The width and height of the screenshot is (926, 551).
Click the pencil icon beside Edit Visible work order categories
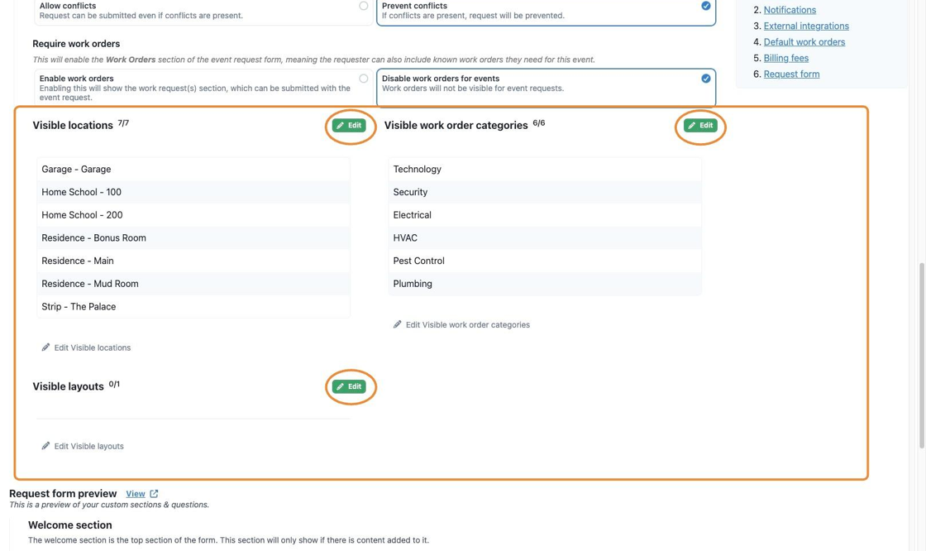click(398, 324)
